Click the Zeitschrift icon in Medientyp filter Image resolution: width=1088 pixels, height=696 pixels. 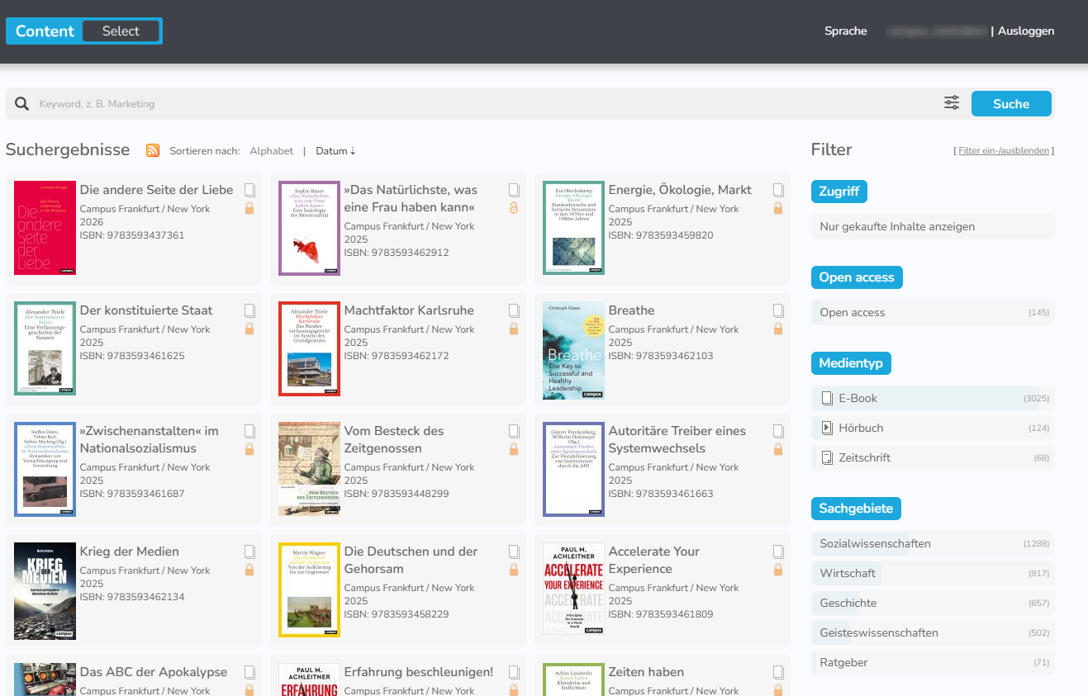tap(826, 457)
